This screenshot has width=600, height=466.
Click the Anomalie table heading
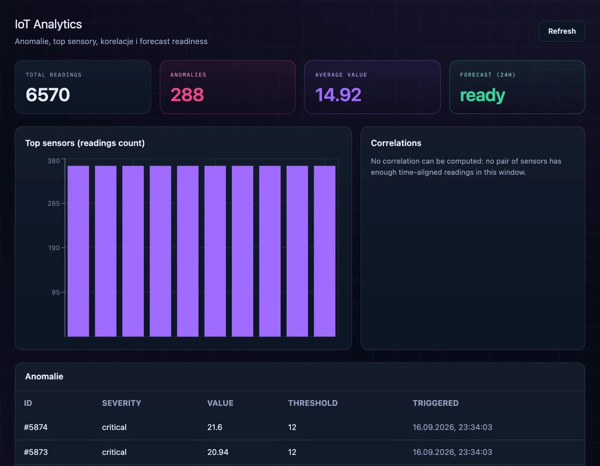44,376
